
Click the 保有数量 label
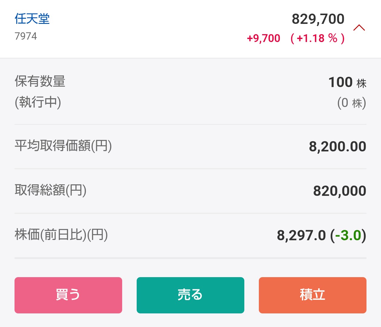click(x=40, y=82)
